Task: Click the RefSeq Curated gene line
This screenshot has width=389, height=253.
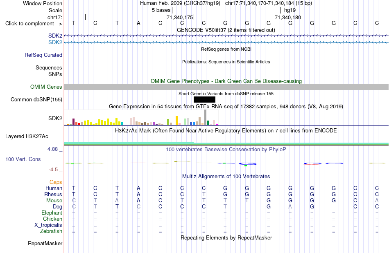Action: tap(226, 55)
